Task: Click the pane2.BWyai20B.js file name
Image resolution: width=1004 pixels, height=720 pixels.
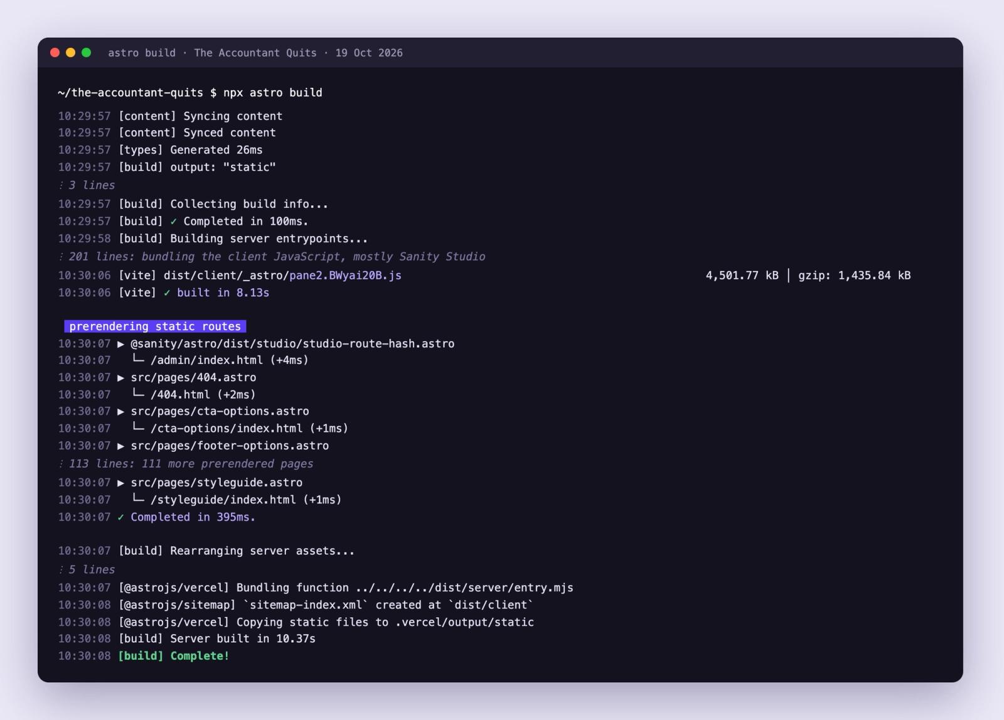Action: pos(345,276)
